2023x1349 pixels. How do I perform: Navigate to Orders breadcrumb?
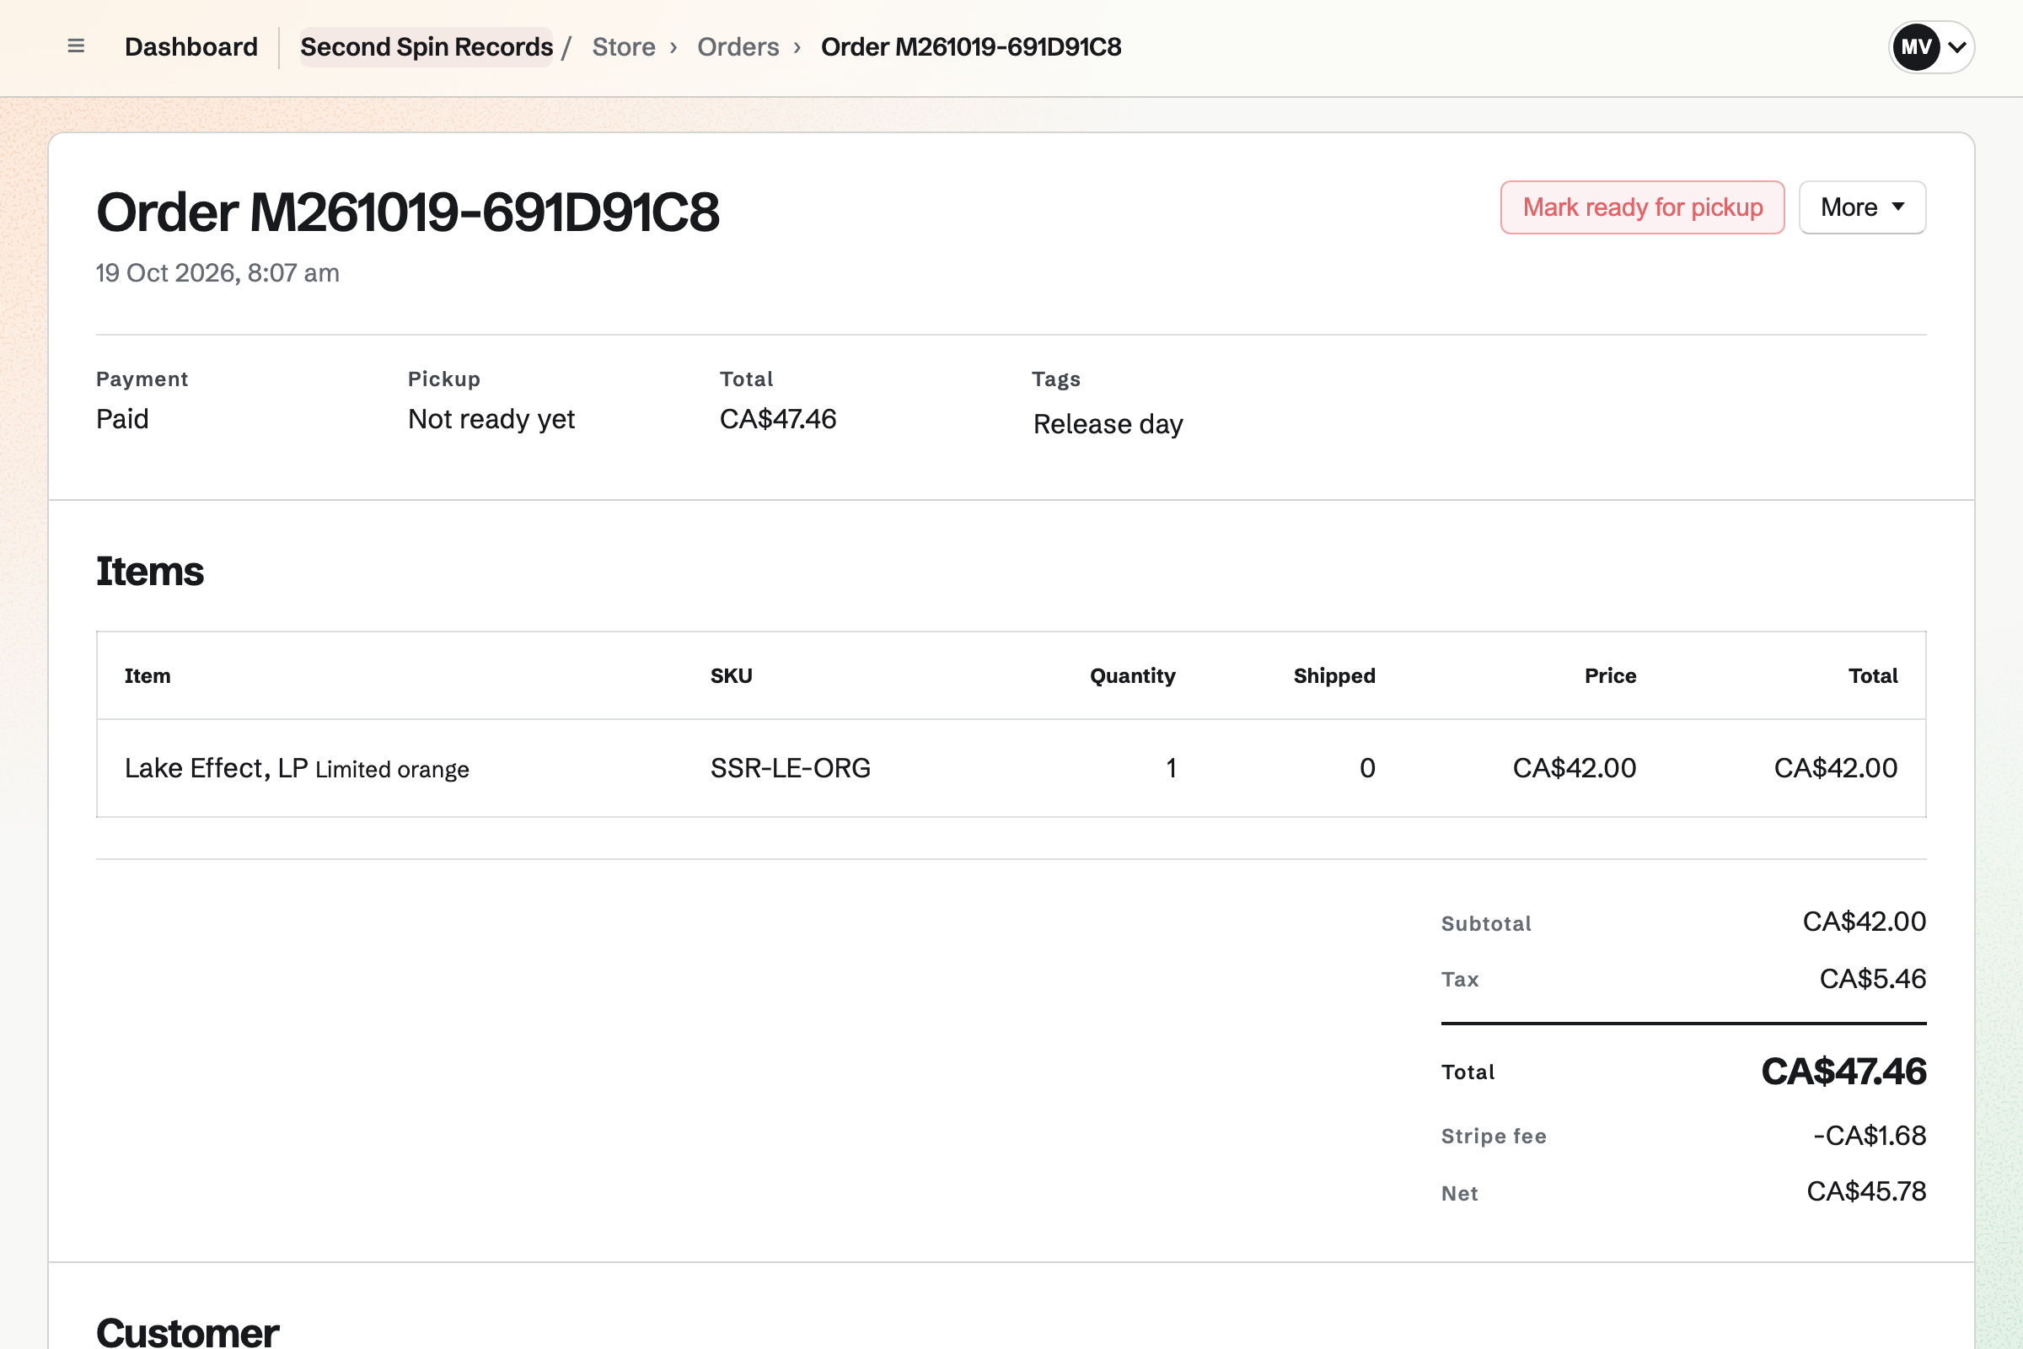tap(738, 46)
